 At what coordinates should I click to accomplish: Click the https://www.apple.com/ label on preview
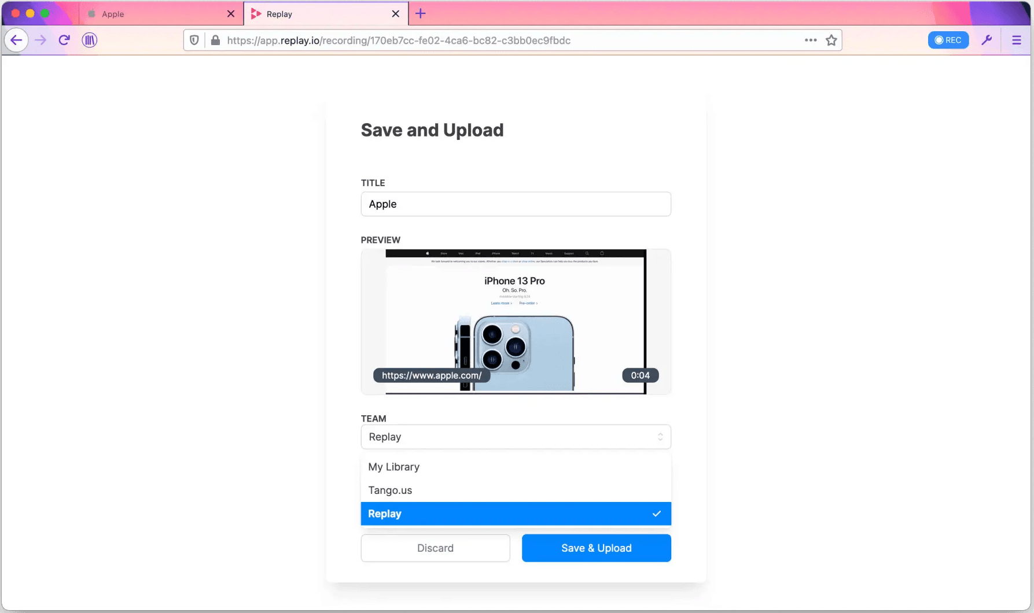(432, 375)
